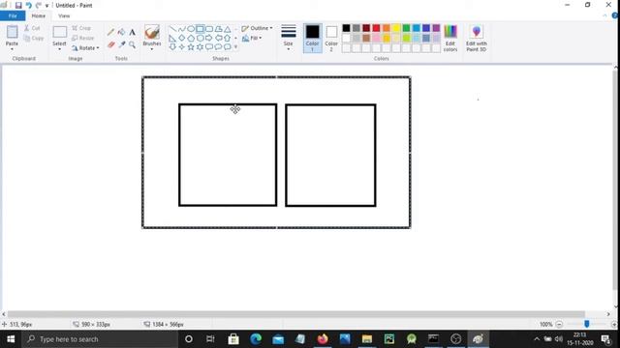Click the zoom slider handle

click(x=587, y=324)
